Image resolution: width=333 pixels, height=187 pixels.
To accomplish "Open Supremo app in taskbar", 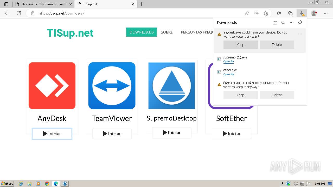I will (x=65, y=184).
